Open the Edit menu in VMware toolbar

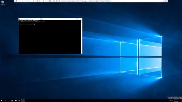[20, 1]
